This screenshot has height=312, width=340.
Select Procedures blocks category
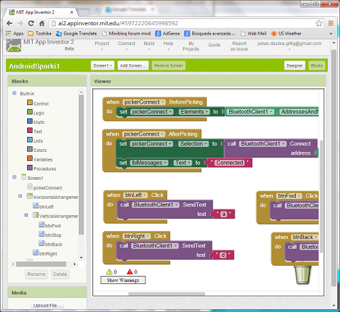pos(41,168)
